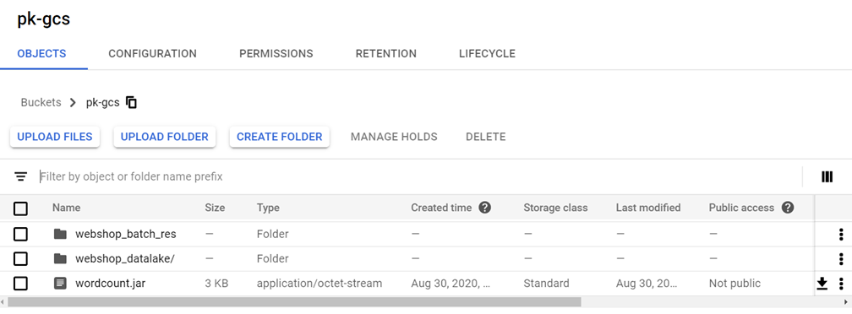Focus the filter by name prefix field
This screenshot has height=314, width=852.
418,176
